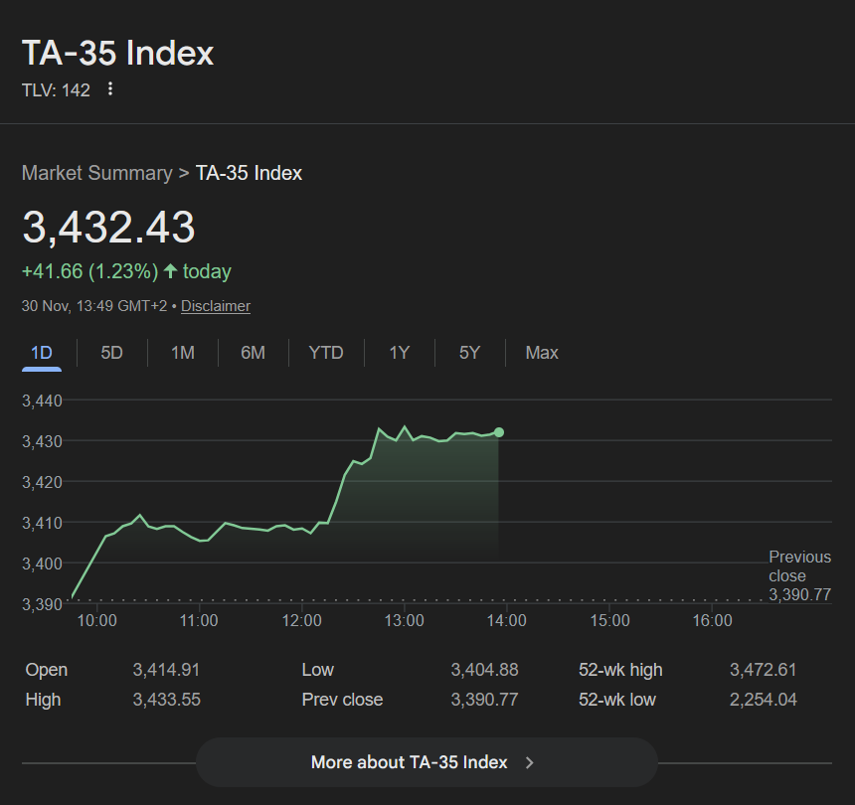Click the 3,390 y-axis label

[x=42, y=604]
